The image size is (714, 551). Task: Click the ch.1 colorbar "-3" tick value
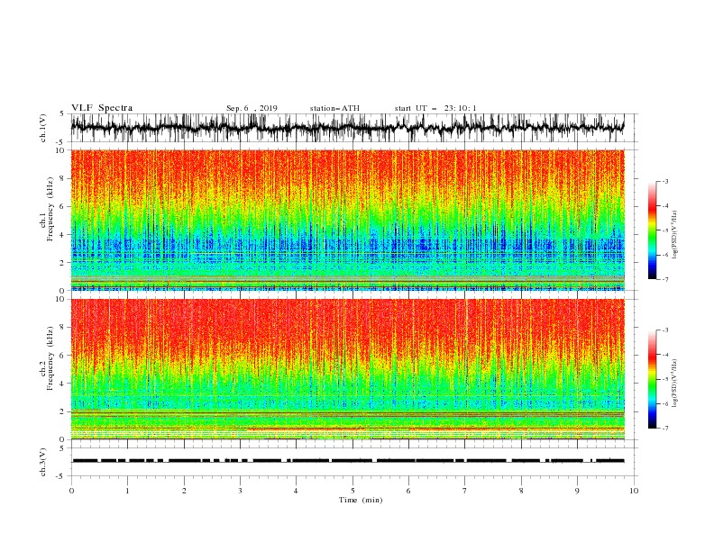pos(664,181)
